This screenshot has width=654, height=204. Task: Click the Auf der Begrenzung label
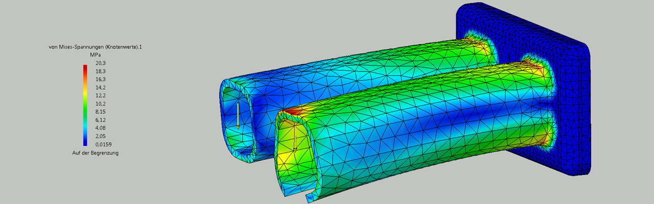tap(95, 153)
